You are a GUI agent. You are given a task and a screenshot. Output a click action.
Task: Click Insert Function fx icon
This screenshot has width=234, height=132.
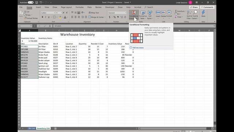[50, 26]
